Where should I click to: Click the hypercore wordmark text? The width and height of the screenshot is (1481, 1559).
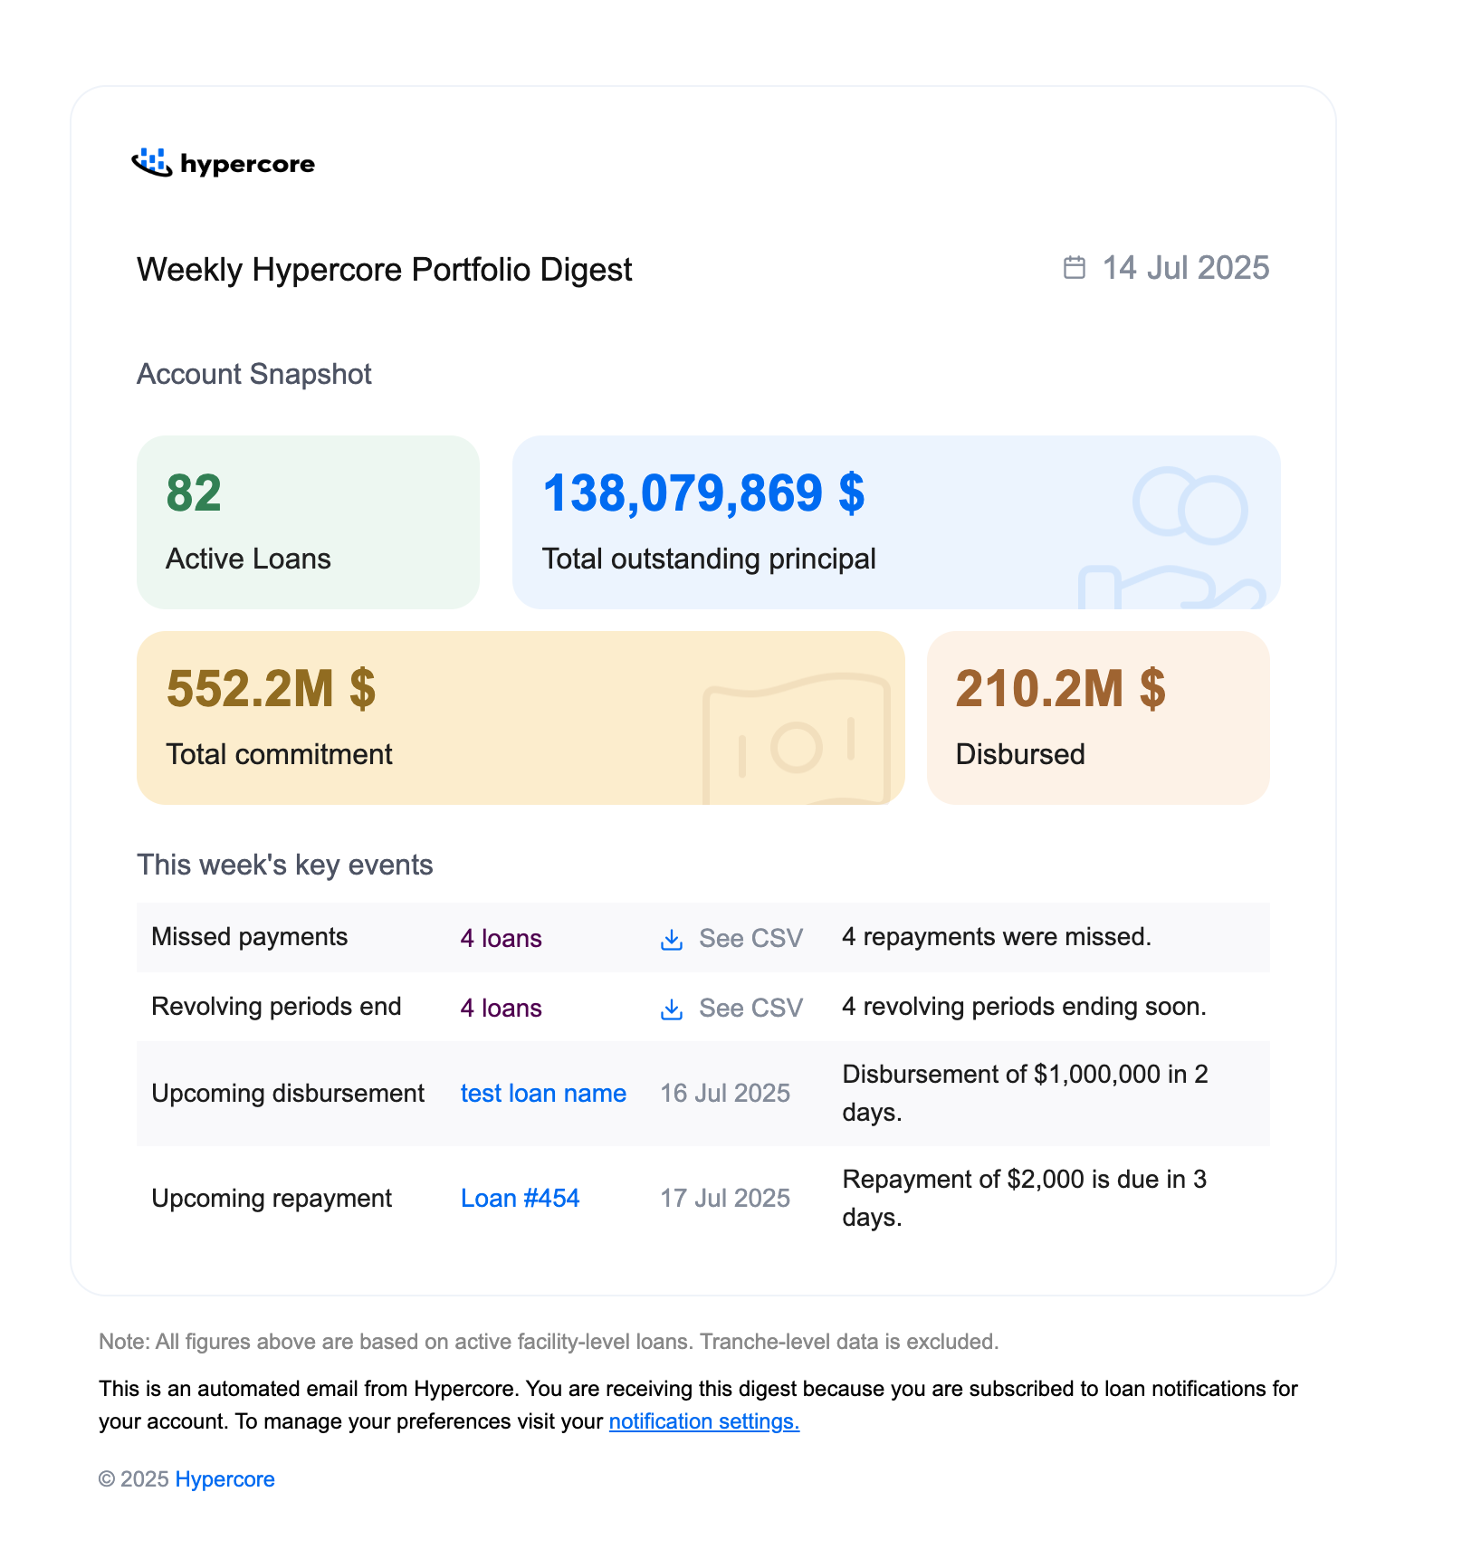click(x=247, y=165)
